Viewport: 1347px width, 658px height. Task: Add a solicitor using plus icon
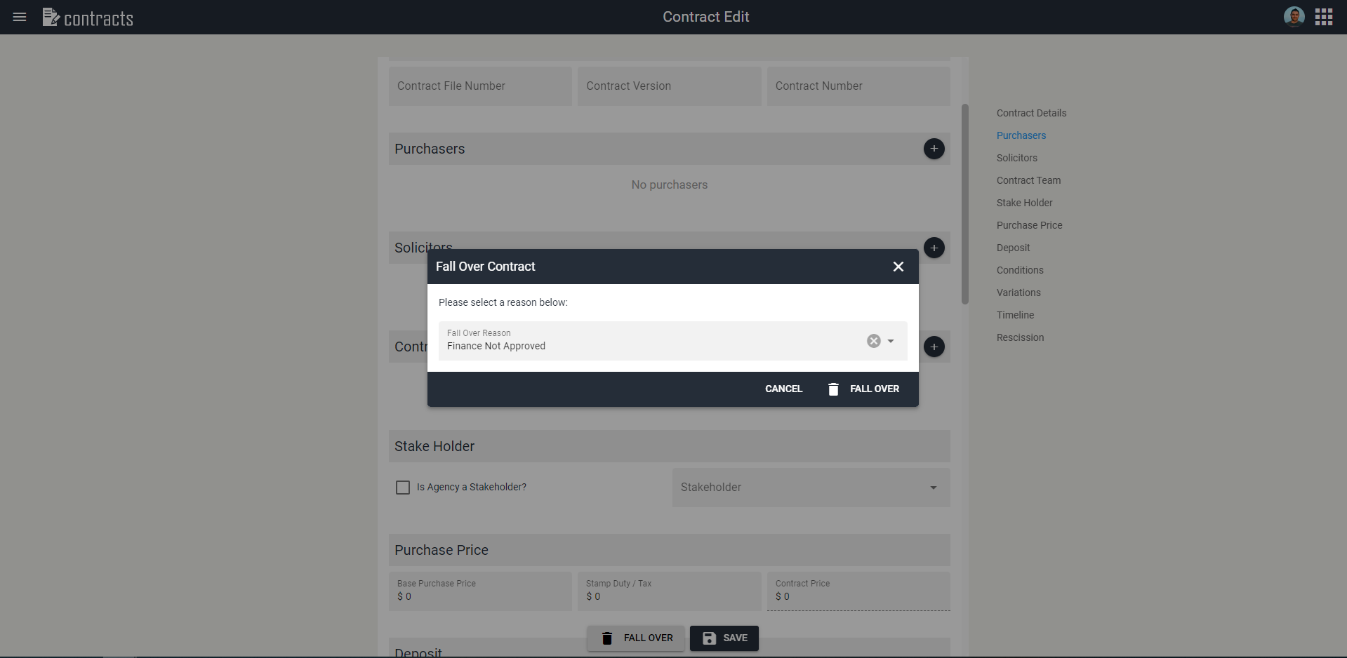coord(934,248)
